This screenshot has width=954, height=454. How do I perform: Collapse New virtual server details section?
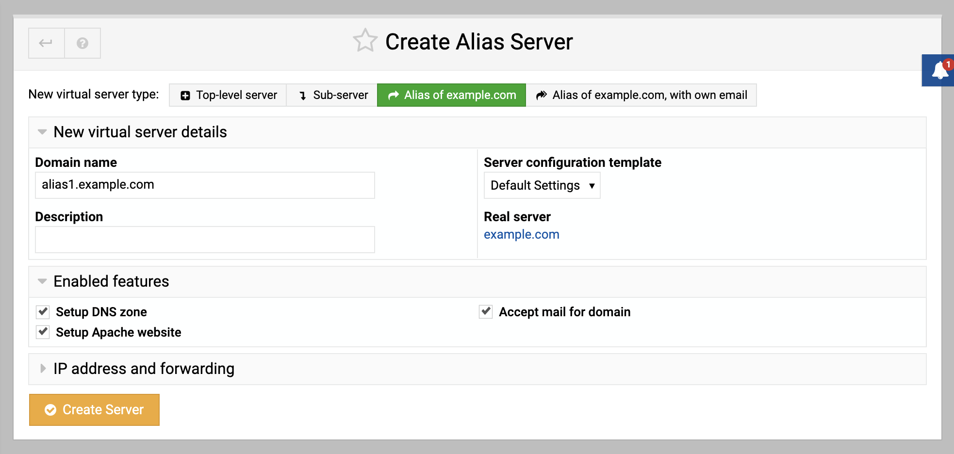pos(42,132)
